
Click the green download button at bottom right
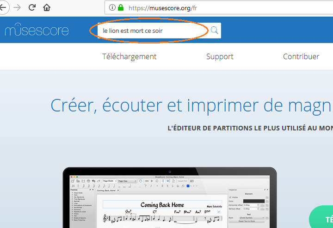coord(321,217)
